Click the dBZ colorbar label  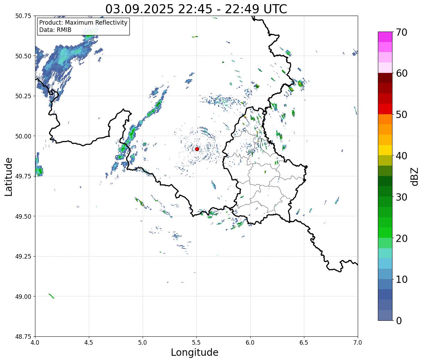[x=414, y=176]
